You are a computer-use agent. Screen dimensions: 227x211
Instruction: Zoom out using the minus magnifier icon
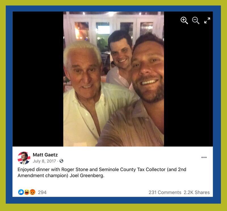click(x=196, y=20)
